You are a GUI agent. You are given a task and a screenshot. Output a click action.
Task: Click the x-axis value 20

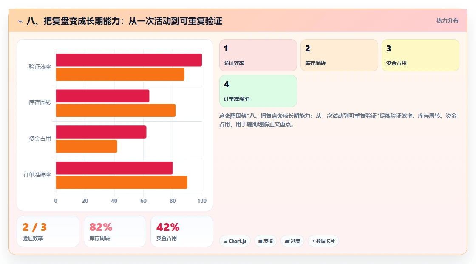tap(85, 201)
